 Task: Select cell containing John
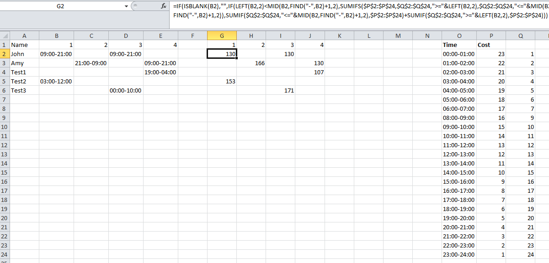tap(24, 54)
